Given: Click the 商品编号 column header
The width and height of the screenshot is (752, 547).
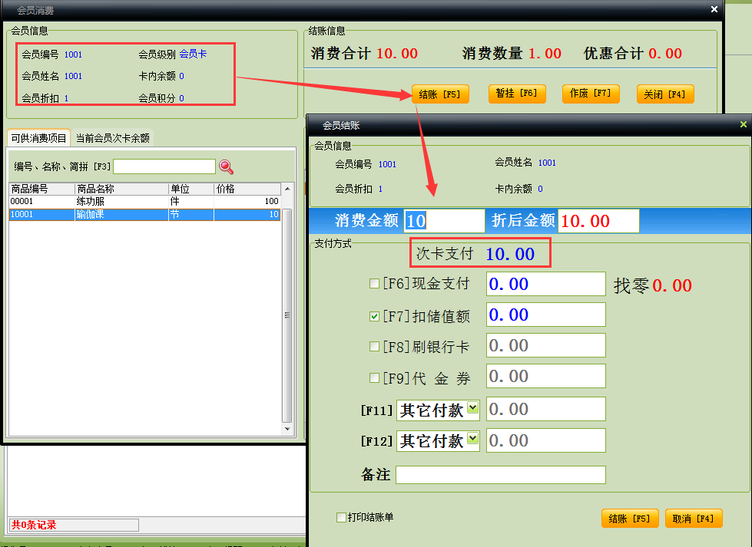Looking at the screenshot, I should [41, 189].
